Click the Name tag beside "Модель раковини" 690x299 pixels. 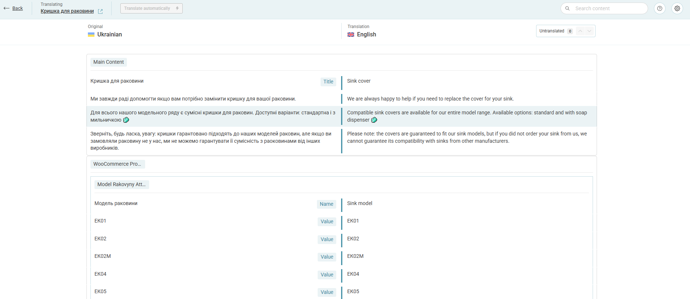pyautogui.click(x=326, y=204)
